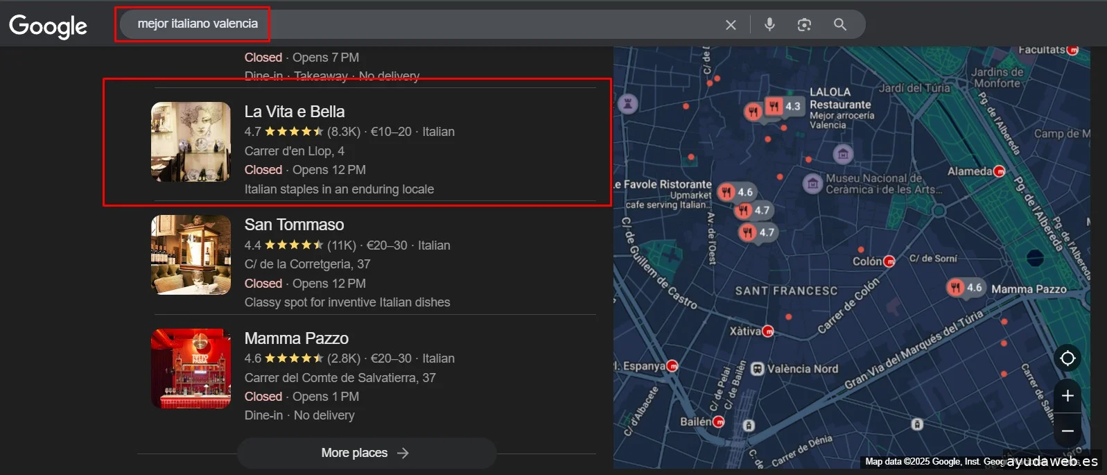The height and width of the screenshot is (475, 1107).
Task: Open the La Vita e Bella listing
Action: pyautogui.click(x=294, y=112)
